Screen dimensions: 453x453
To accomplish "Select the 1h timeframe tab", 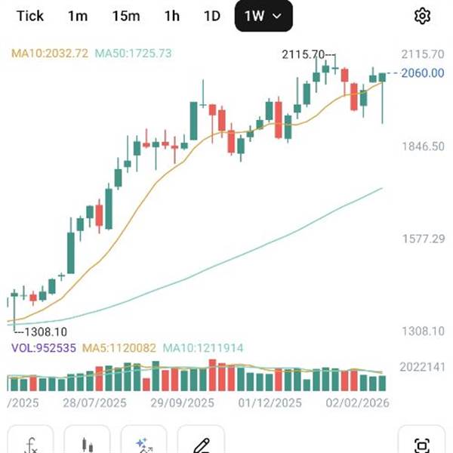I will coord(172,16).
